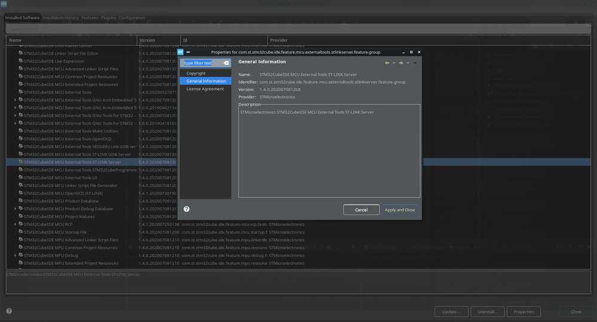Click icon beside ST-LINK GDB Server row
Screen dimensions: 597x322
pos(21,154)
